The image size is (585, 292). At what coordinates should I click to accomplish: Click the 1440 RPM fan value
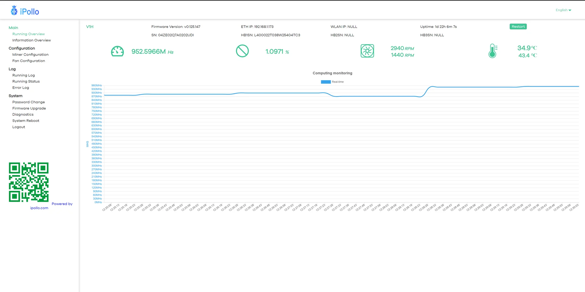pos(402,55)
